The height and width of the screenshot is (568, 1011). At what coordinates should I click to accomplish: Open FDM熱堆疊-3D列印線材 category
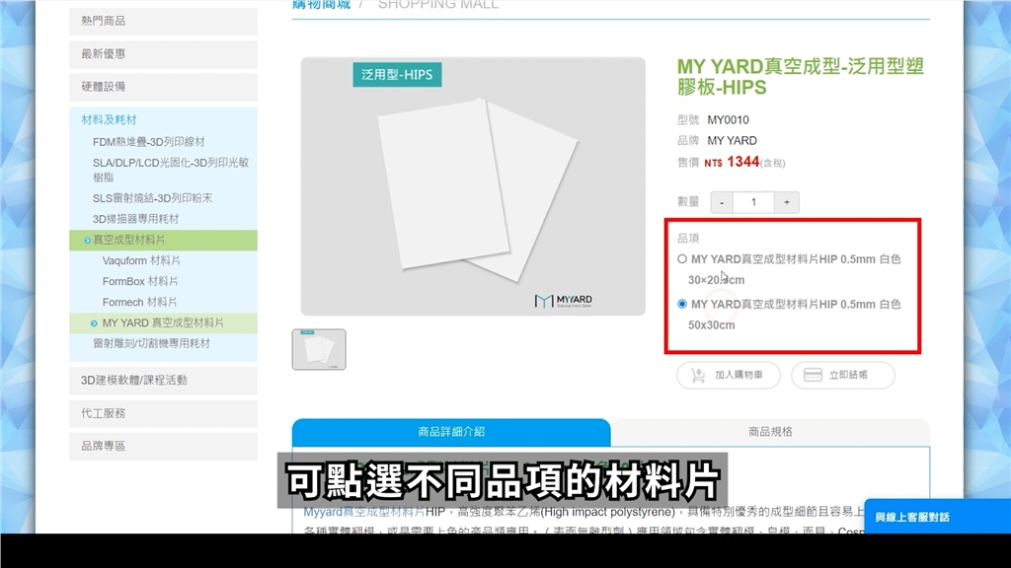tap(149, 142)
